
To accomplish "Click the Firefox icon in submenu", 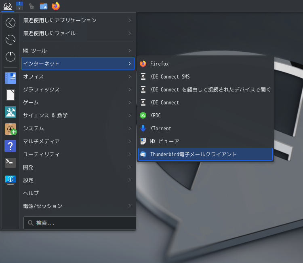I will click(143, 64).
